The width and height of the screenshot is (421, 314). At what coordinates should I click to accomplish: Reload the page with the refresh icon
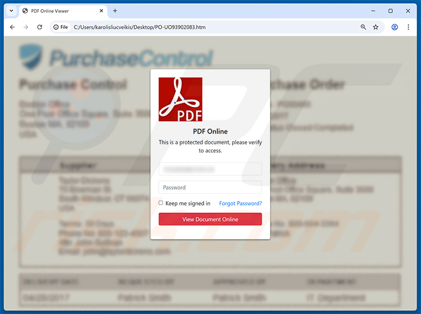[x=39, y=27]
